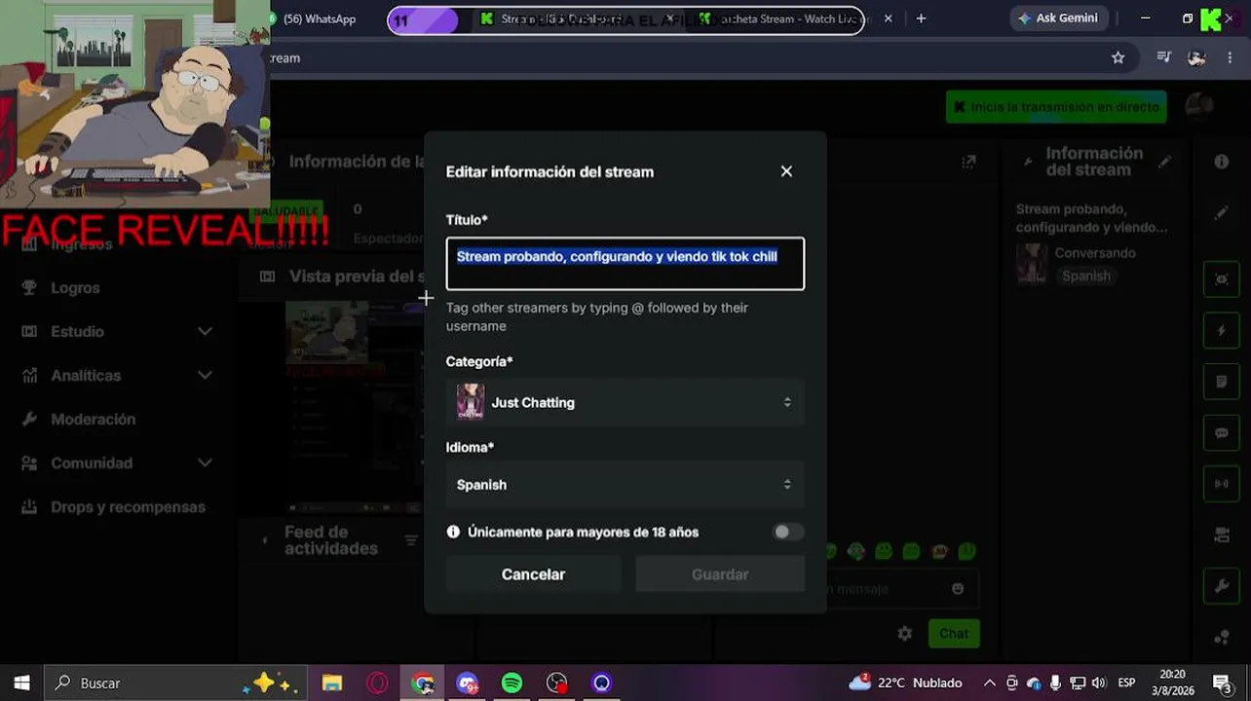Pop out the chat panel

[x=968, y=162]
